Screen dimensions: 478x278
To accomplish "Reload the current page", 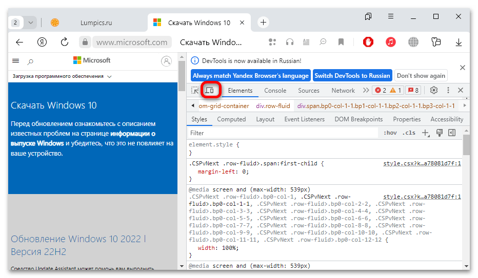I will [x=64, y=42].
